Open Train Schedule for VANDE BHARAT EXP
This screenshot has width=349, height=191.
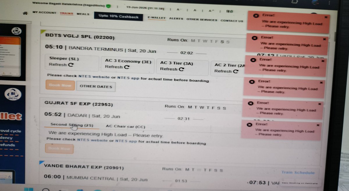click(x=298, y=172)
